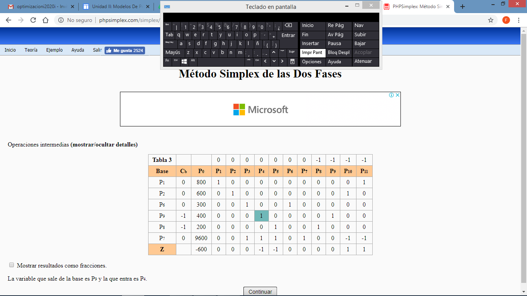The image size is (527, 296).
Task: Toggle 'mostrar/ocultar detalles' for intermediate operations
Action: click(104, 145)
